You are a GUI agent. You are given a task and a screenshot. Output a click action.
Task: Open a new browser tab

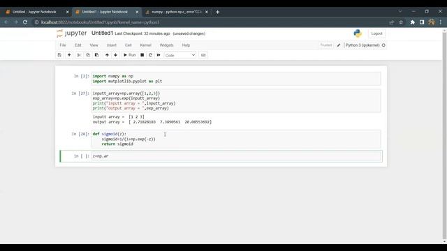[217, 12]
